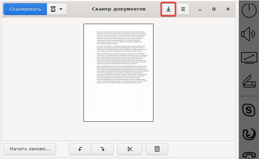Viewport: 259px width, 159px height.
Task: Rotate the page to the left
Action: [80, 149]
